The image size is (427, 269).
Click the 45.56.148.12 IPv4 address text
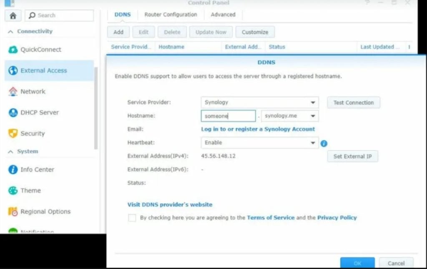218,156
